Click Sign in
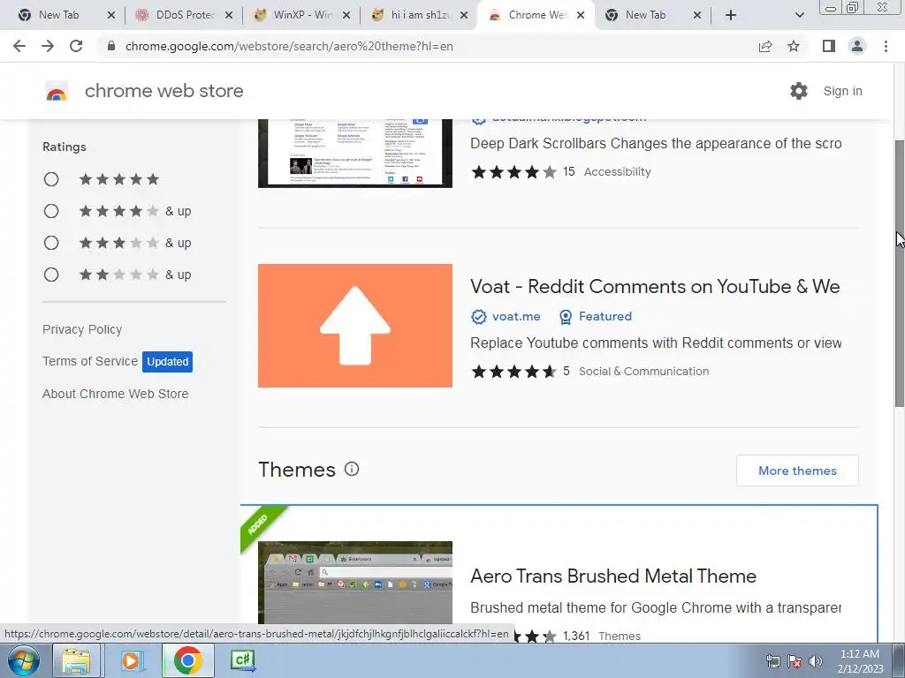 pyautogui.click(x=842, y=91)
